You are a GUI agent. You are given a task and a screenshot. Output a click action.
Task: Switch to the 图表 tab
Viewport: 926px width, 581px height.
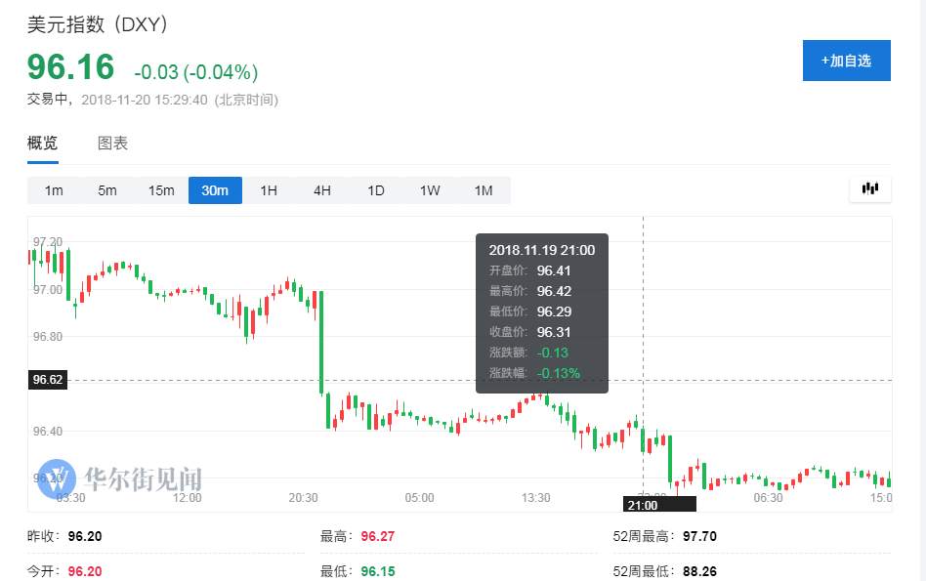tap(112, 143)
